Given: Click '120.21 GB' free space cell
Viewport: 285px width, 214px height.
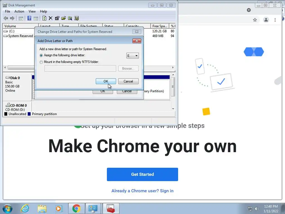Looking at the screenshot, I should point(159,31).
